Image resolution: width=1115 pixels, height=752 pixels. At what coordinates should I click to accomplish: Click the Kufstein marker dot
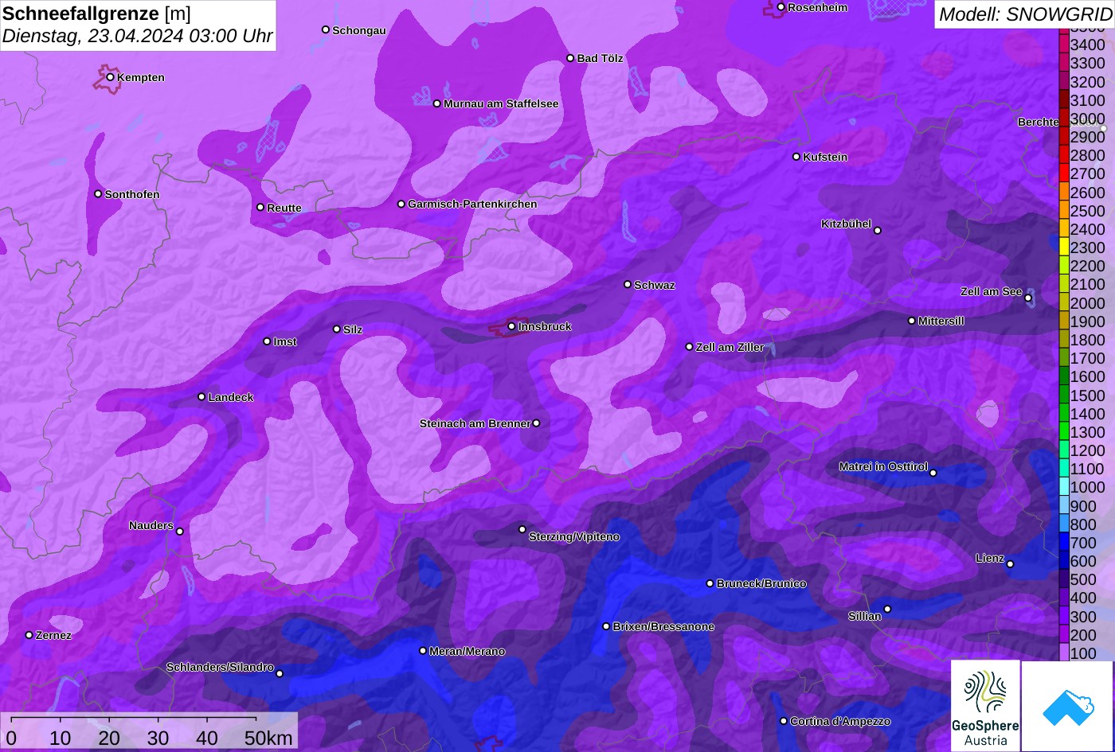796,157
